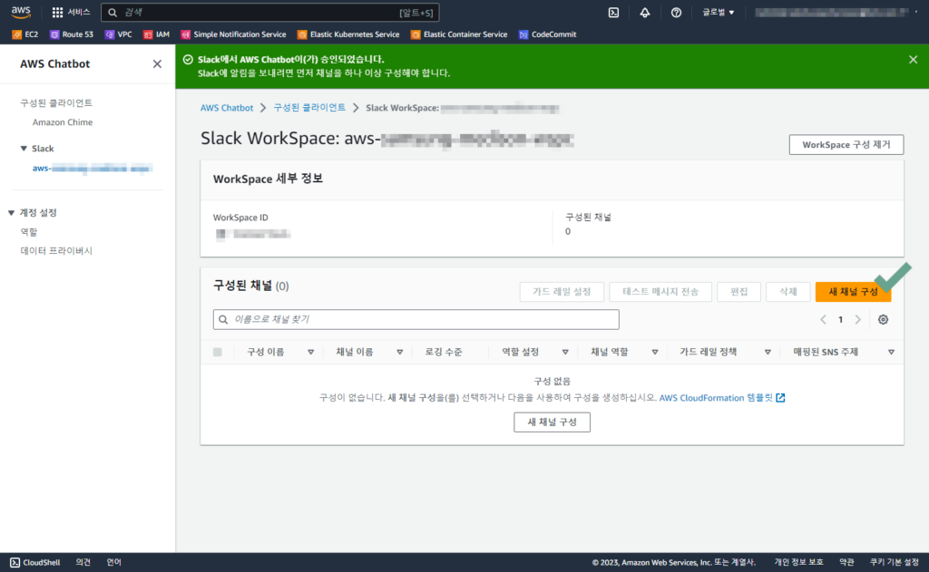Go to the previous table page

823,320
